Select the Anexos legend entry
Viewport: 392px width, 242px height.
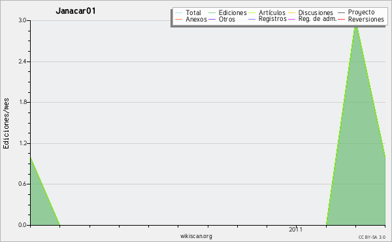pyautogui.click(x=191, y=19)
